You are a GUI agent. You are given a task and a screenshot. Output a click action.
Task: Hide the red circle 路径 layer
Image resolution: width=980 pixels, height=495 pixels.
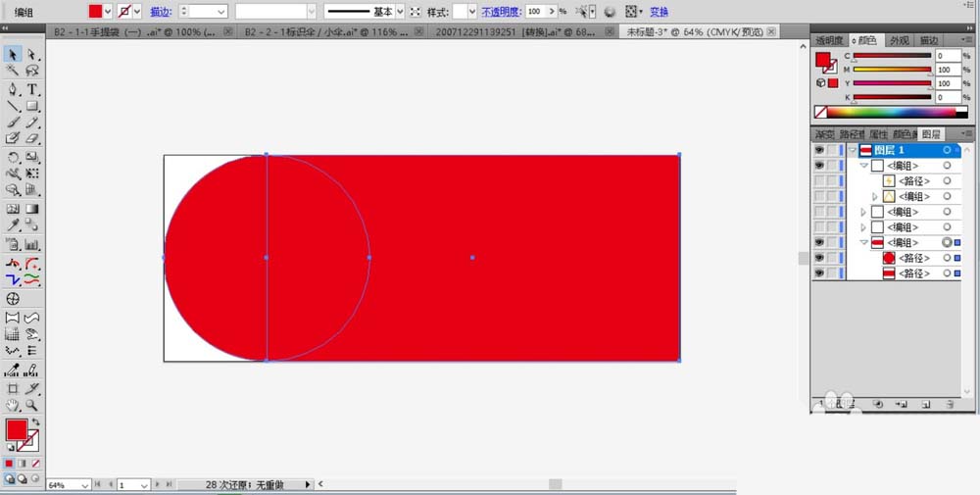tap(818, 258)
